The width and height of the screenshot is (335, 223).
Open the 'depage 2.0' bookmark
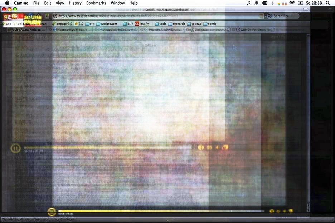coord(62,24)
